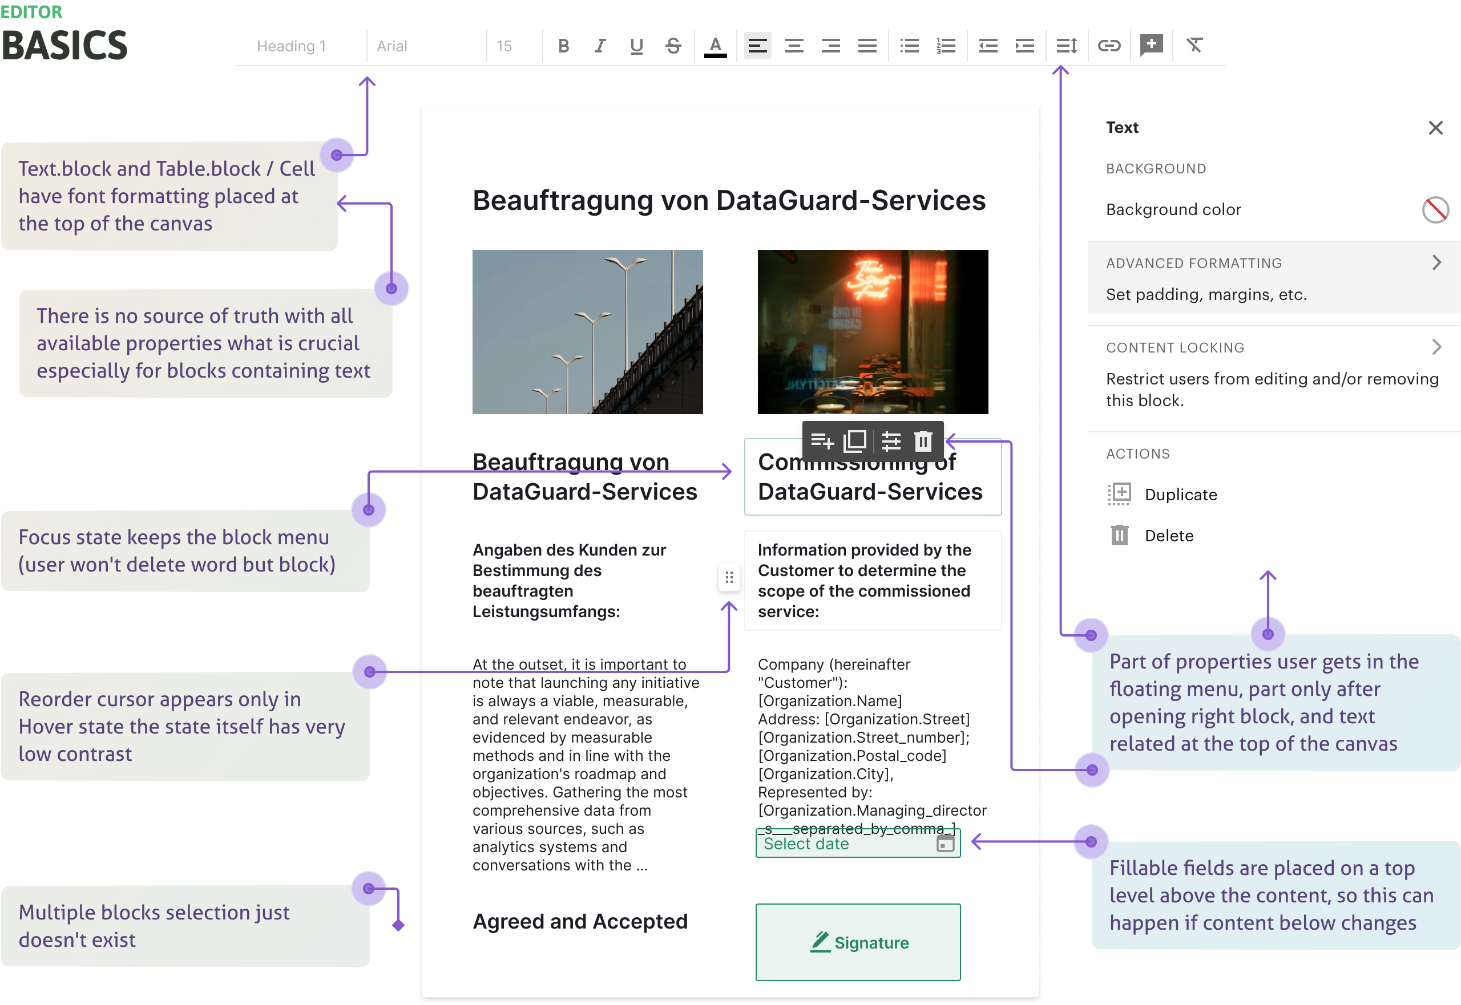Justify text alignment
1461x1005 pixels.
[x=867, y=46]
